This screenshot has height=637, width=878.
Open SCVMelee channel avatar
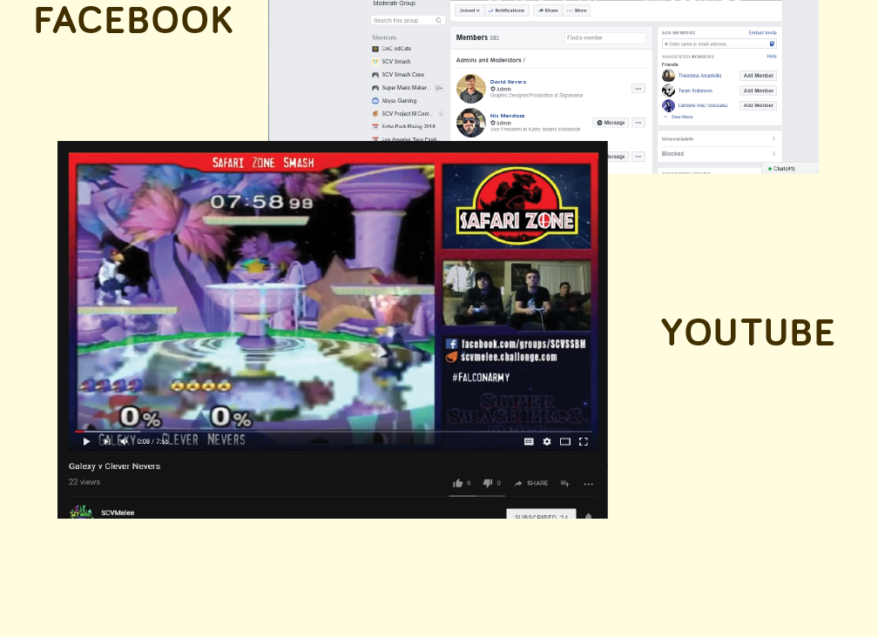click(x=81, y=511)
